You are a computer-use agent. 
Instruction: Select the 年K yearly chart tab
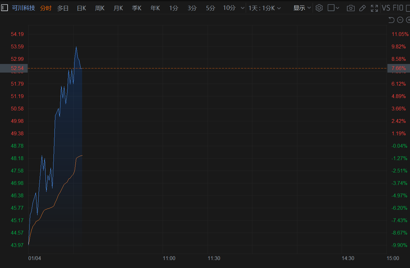tap(155, 8)
